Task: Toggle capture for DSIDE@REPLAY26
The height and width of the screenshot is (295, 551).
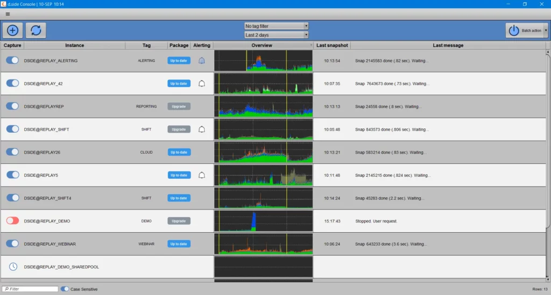Action: coord(13,152)
